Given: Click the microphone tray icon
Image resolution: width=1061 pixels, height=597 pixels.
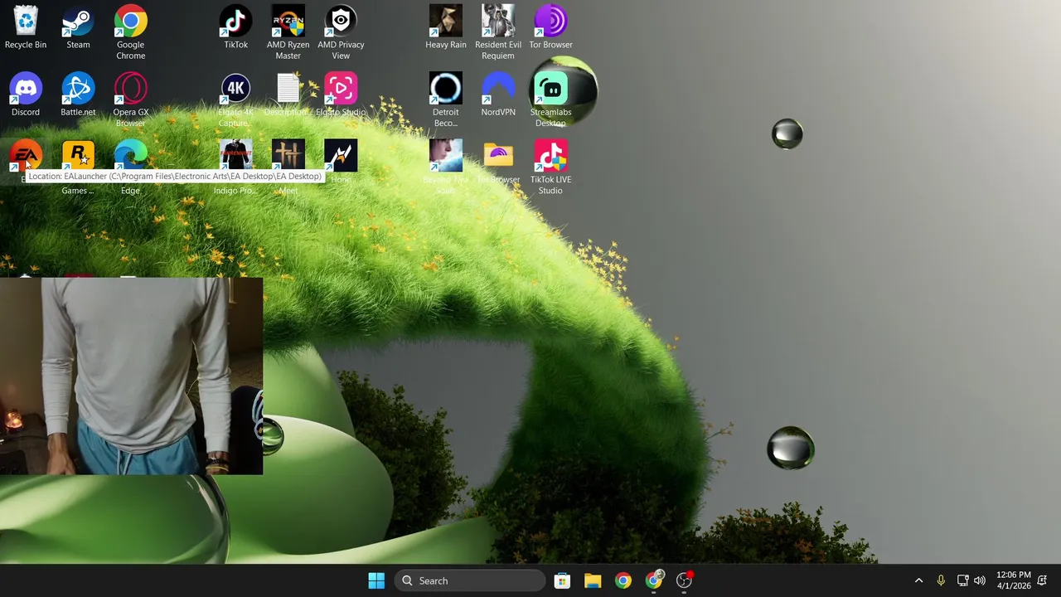Looking at the screenshot, I should [x=941, y=580].
